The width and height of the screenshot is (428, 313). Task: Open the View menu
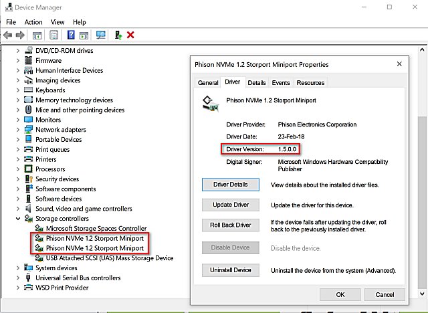[58, 22]
